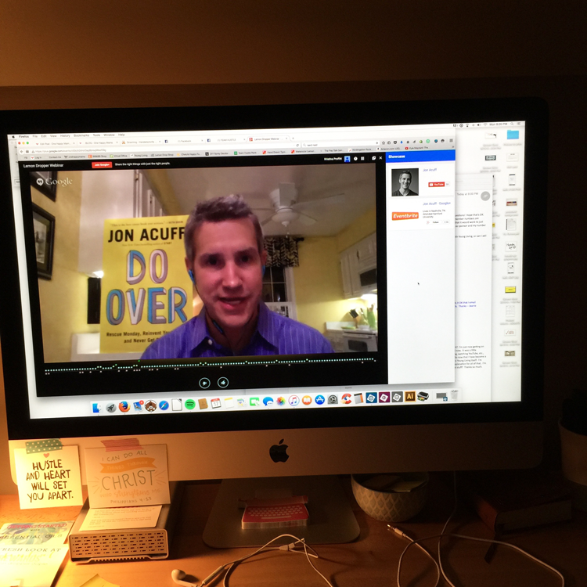The width and height of the screenshot is (587, 587).
Task: Click the Firefox back arrow button
Action: tap(21, 152)
